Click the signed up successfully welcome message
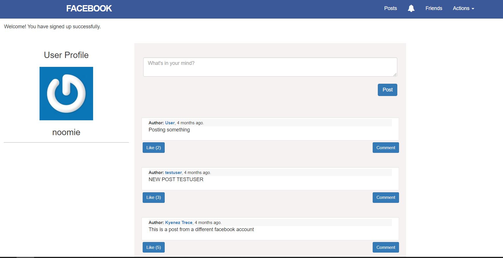 click(x=52, y=27)
